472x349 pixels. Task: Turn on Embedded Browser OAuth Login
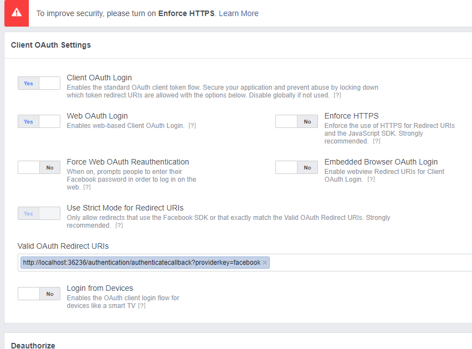(x=296, y=167)
